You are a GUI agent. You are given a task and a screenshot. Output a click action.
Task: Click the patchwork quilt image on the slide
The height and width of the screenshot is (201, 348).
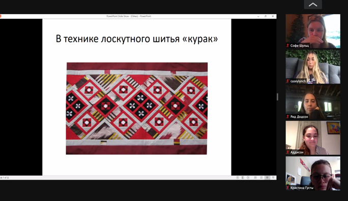[x=137, y=109]
